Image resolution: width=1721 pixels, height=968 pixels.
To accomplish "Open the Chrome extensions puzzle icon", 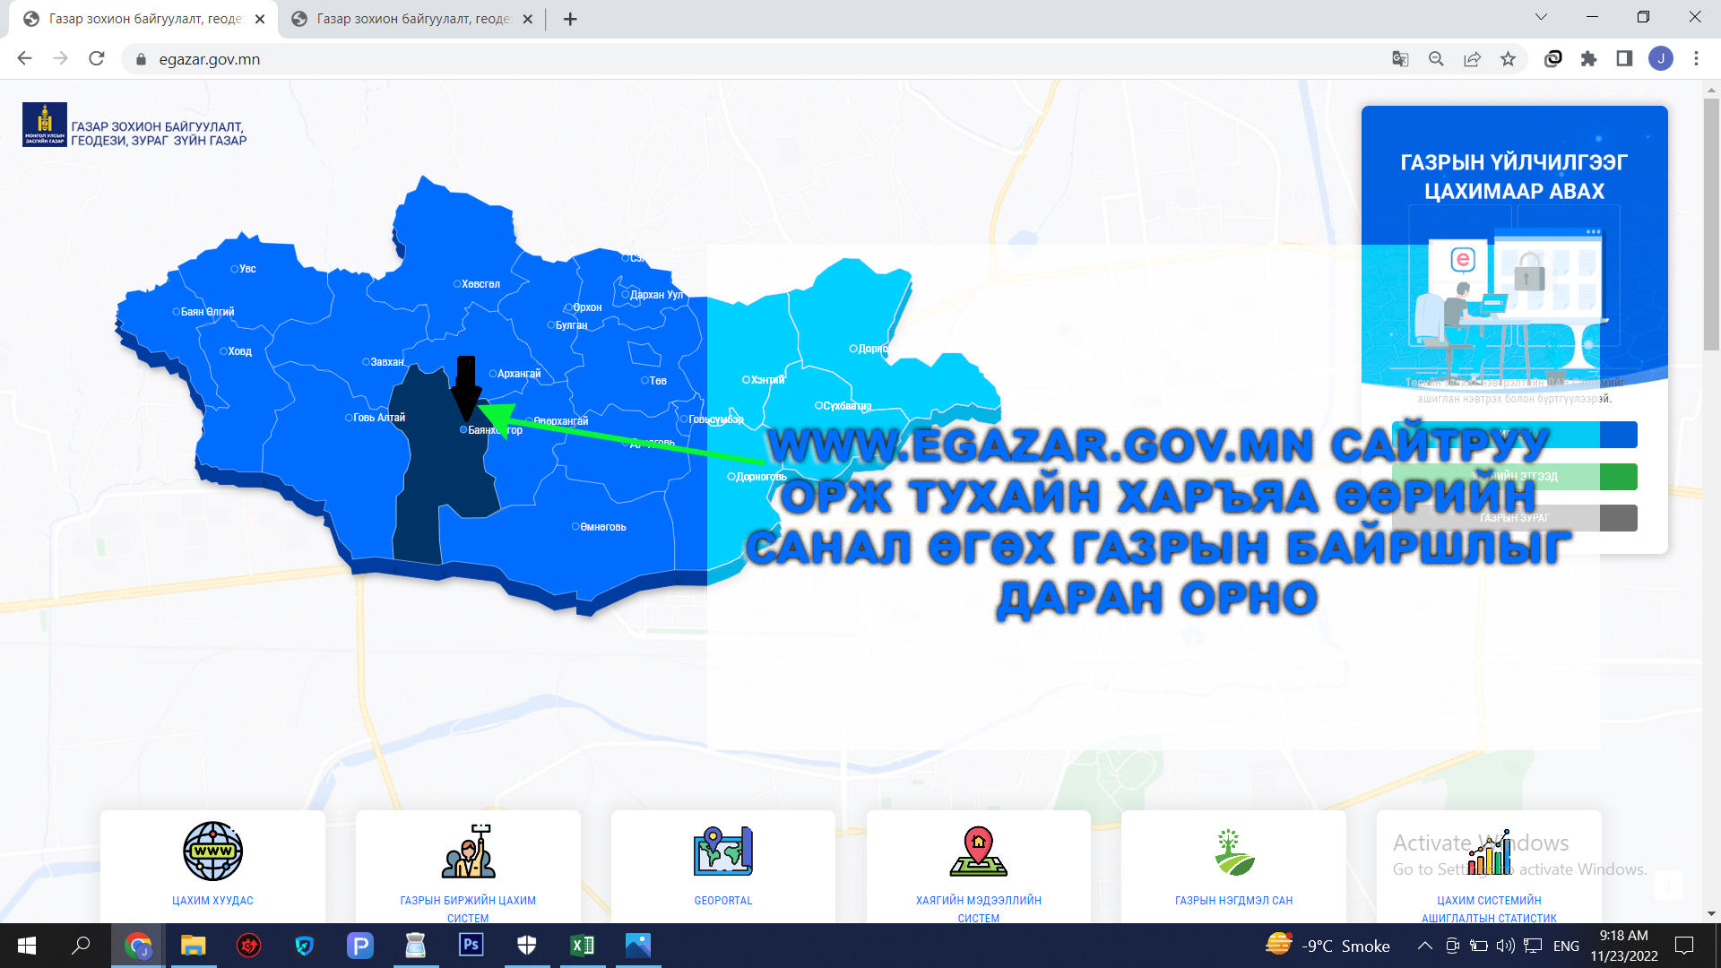I will point(1588,59).
